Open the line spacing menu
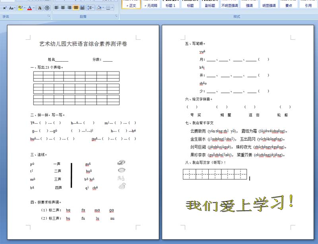 [x=90, y=8]
